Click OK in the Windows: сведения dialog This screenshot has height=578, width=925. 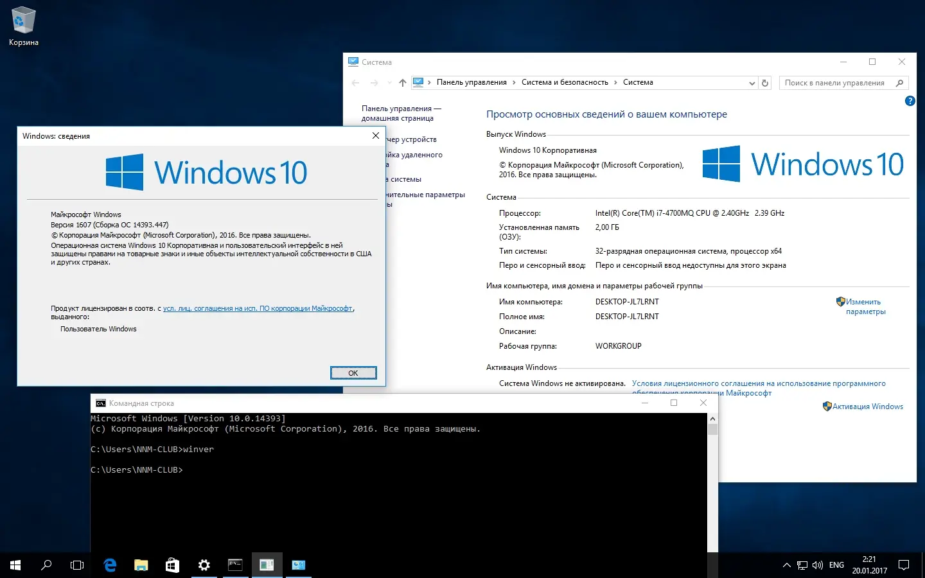tap(353, 373)
